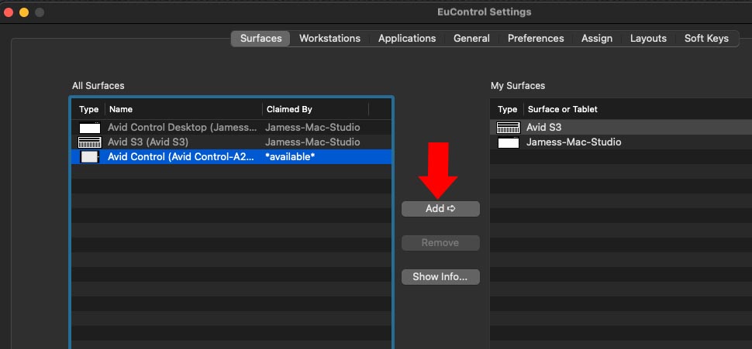752x349 pixels.
Task: Close the EuControl Settings window
Action: [x=9, y=12]
